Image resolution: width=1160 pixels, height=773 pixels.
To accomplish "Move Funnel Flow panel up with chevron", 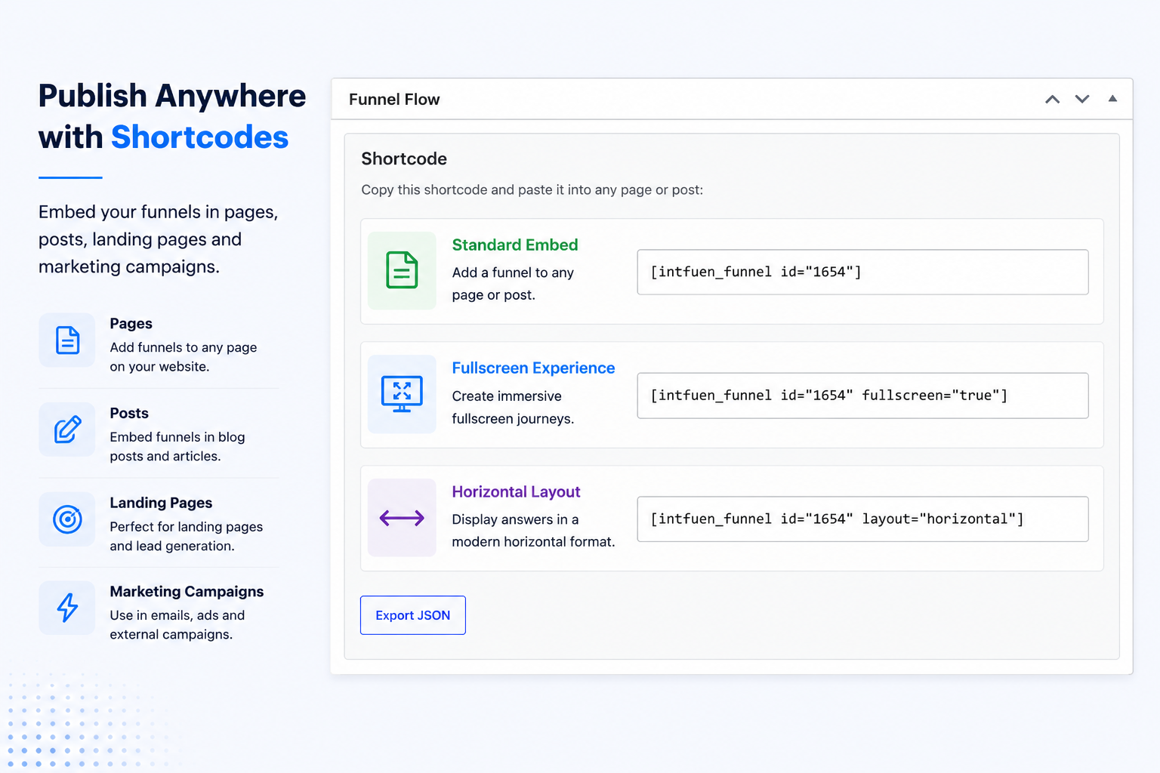I will click(1052, 99).
